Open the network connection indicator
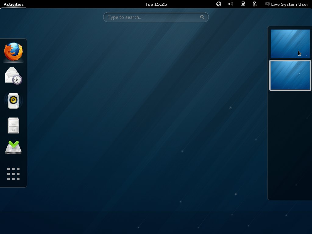This screenshot has height=234, width=312. [x=243, y=4]
